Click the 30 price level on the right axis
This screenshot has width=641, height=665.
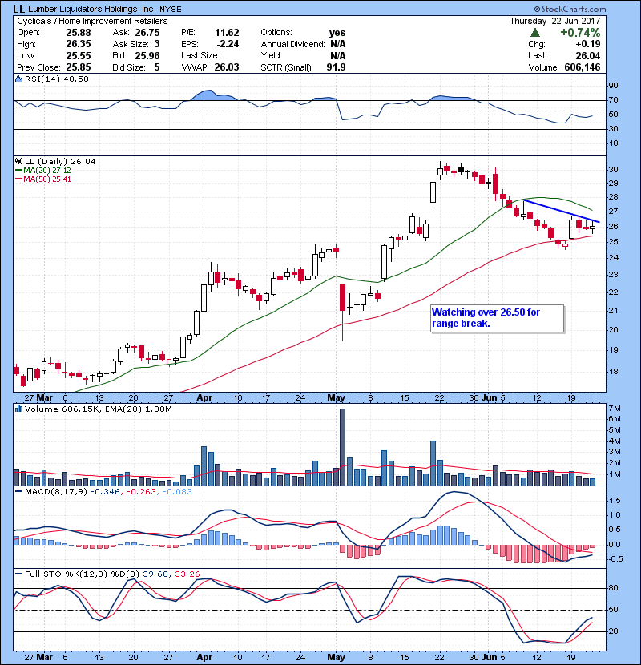614,170
